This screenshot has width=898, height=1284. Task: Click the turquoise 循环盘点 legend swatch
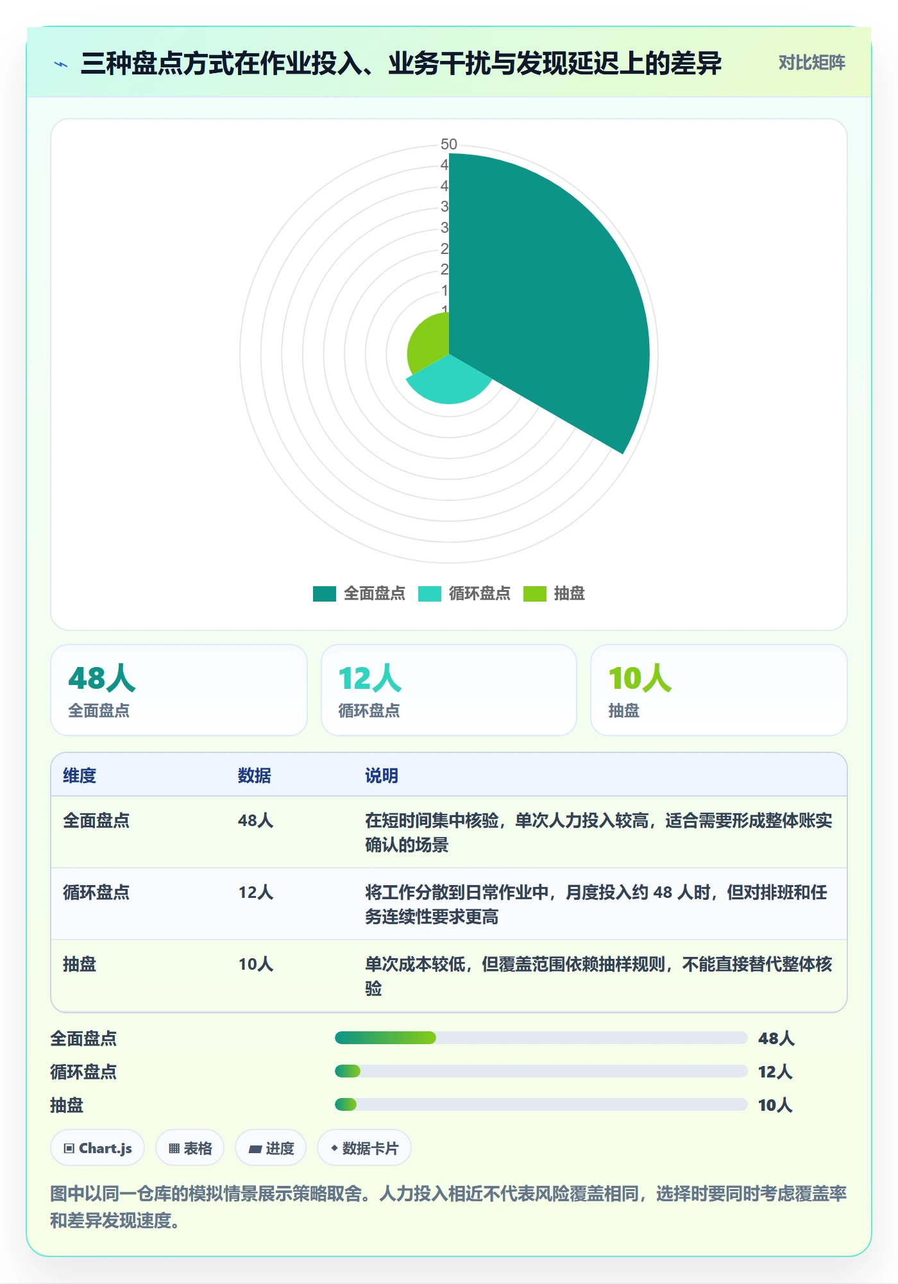tap(430, 594)
